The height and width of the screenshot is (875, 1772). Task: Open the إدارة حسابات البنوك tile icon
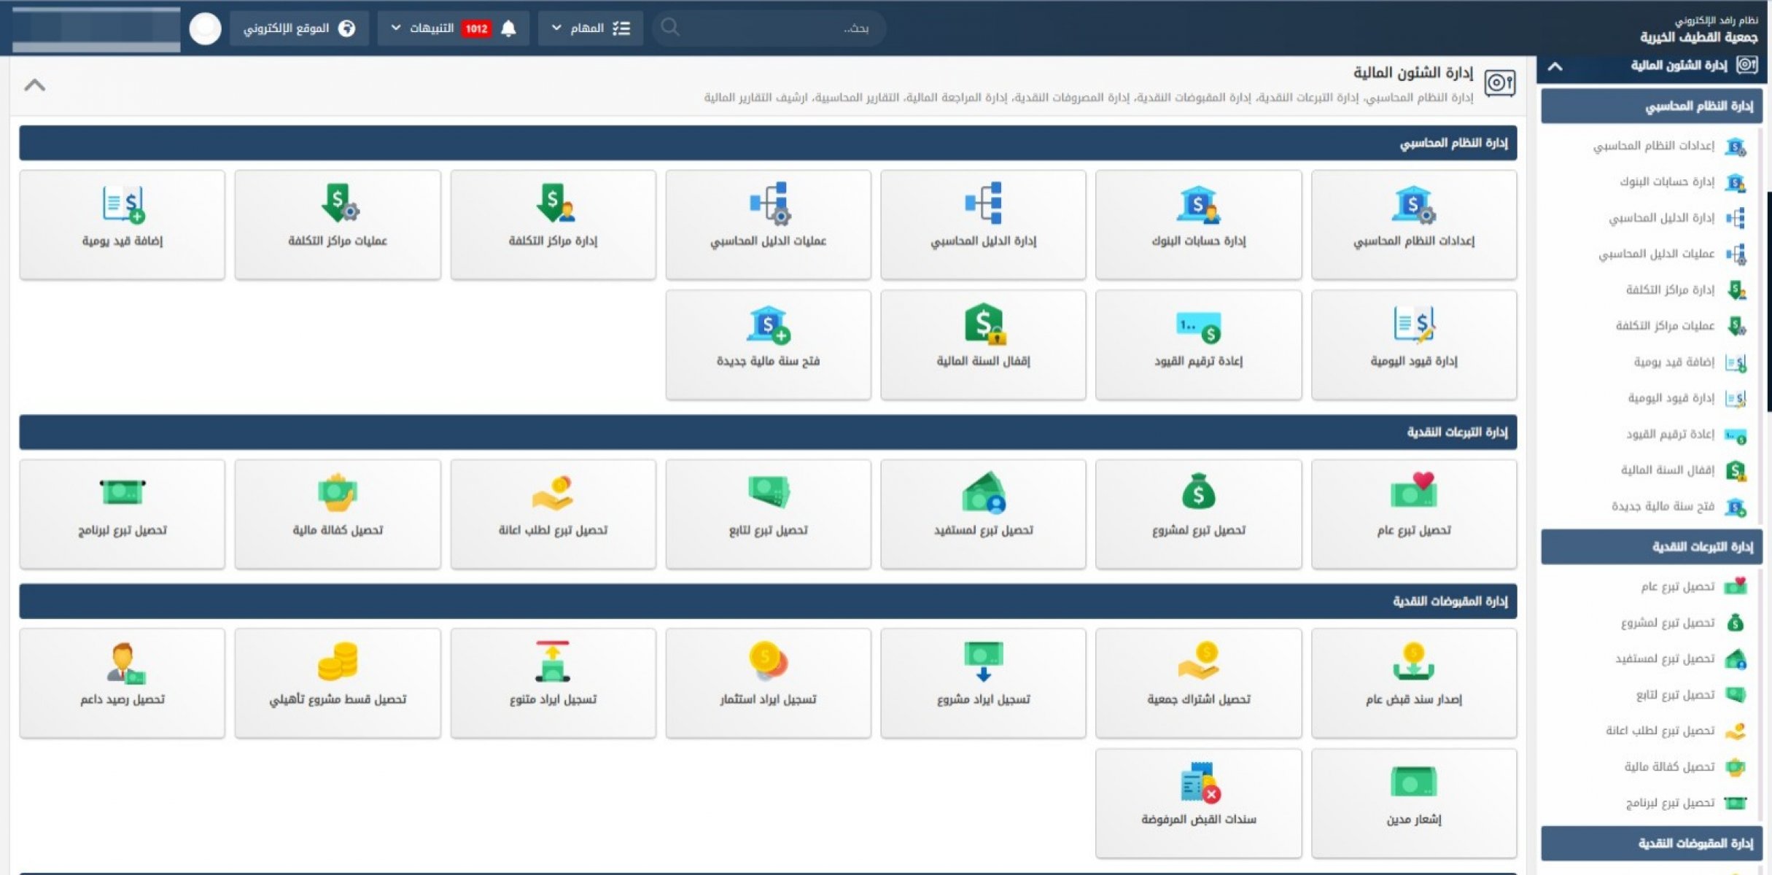click(1198, 204)
